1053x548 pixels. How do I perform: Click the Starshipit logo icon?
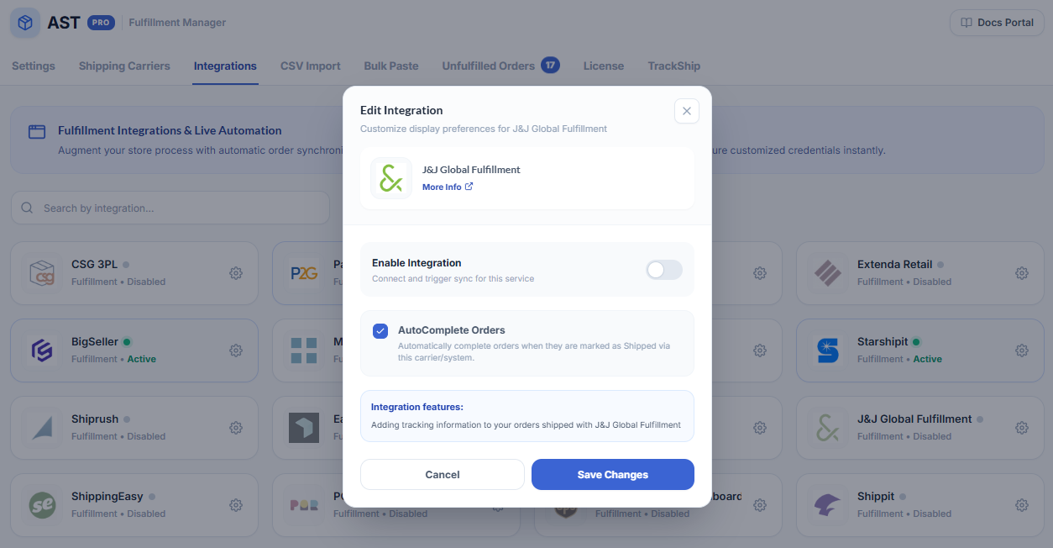[828, 350]
